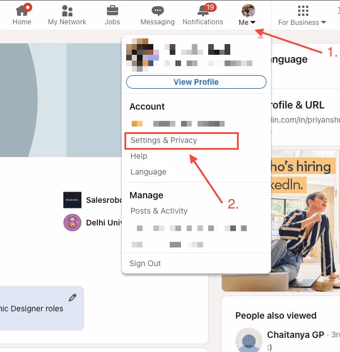
Task: Click the People also viewed heading
Action: tap(276, 316)
